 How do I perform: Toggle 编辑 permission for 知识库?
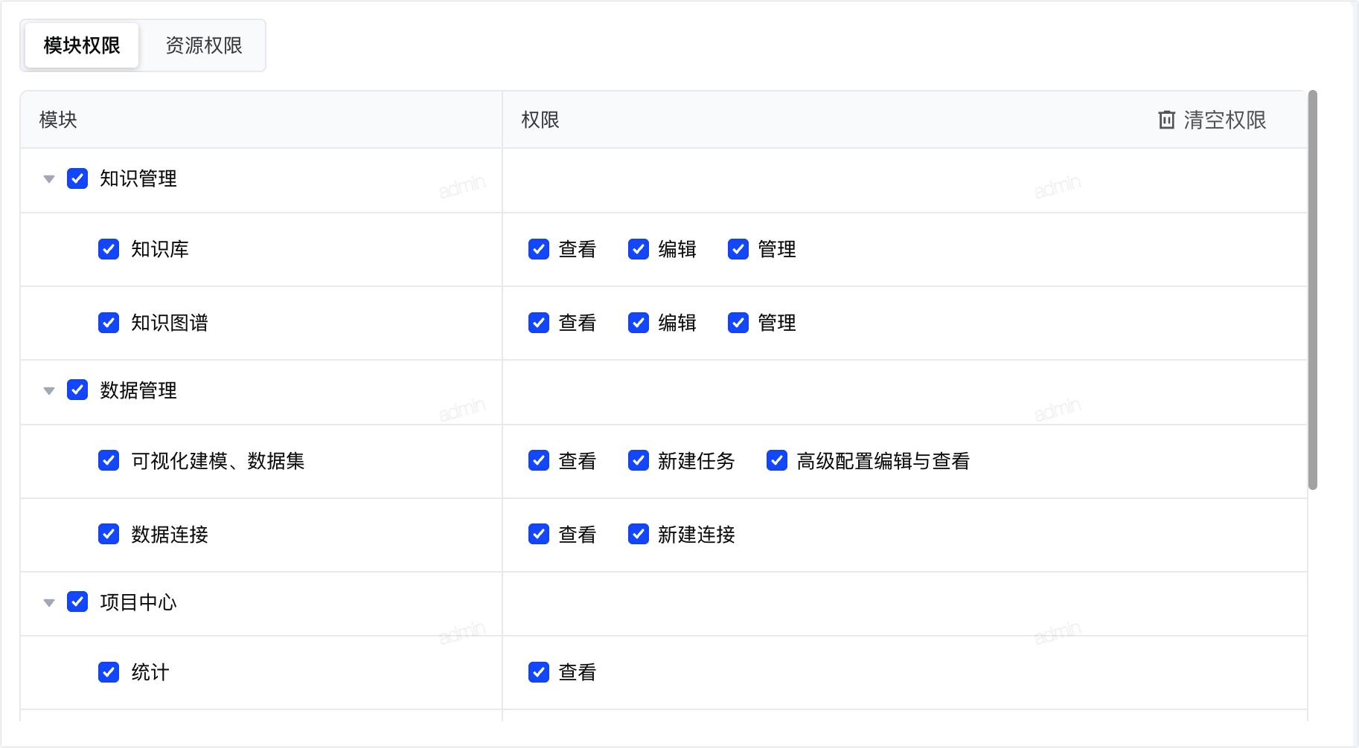pyautogui.click(x=639, y=249)
